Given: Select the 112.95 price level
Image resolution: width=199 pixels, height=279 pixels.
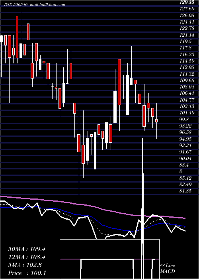Looking at the screenshot, I should pyautogui.click(x=187, y=67).
